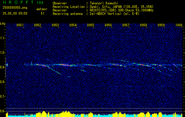Viewport: 185px width, 117px height.
Task: Click the 0.9 kHz axis label
Action: pos(2,67)
